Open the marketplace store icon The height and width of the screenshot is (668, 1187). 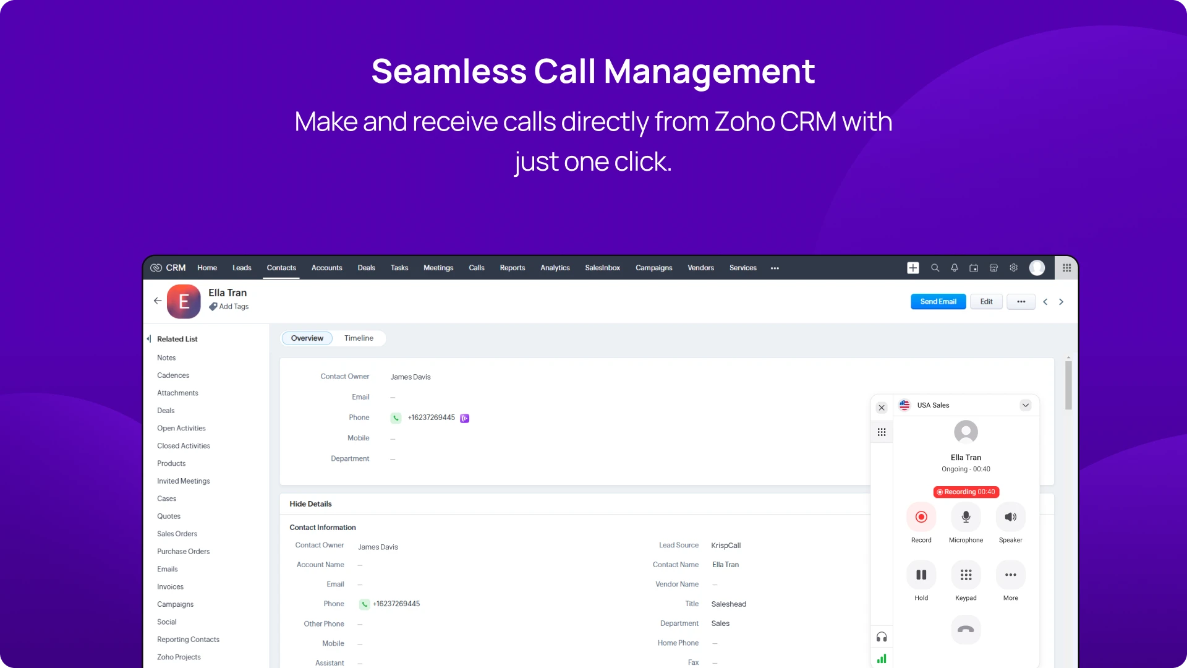pyautogui.click(x=993, y=268)
